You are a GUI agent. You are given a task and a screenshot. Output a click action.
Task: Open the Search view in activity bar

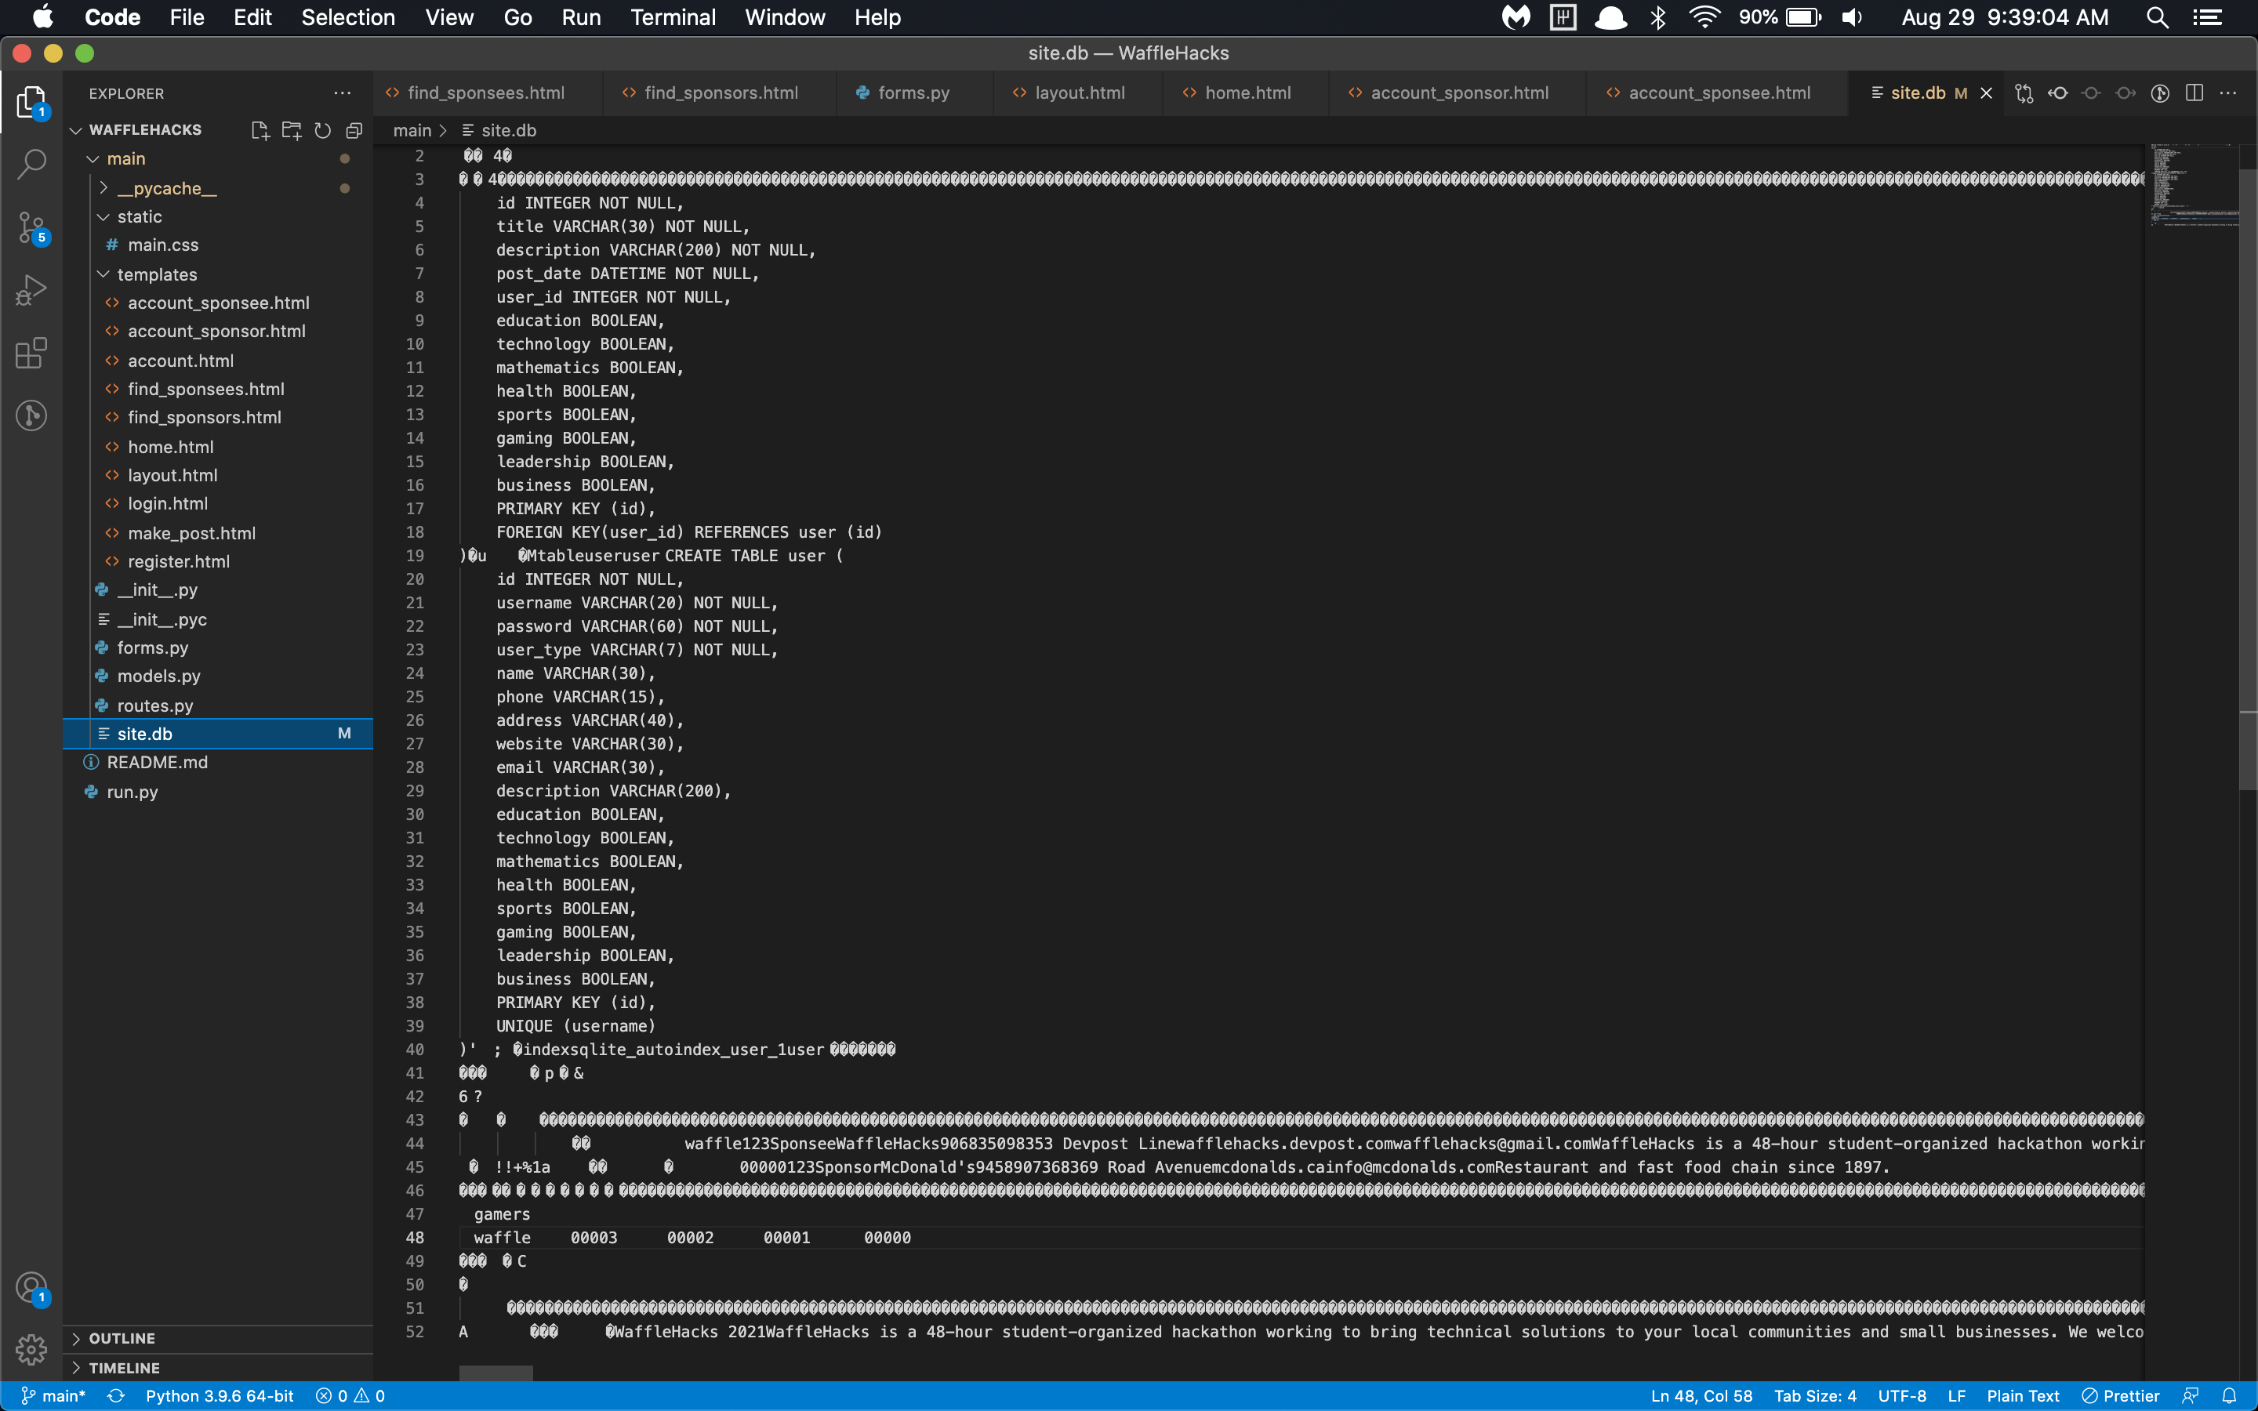pos(31,165)
